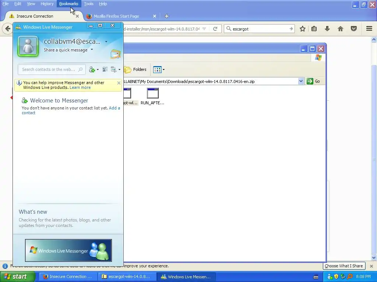Open a new Firefox tab
Screen dimensions: 377x282
point(167,16)
